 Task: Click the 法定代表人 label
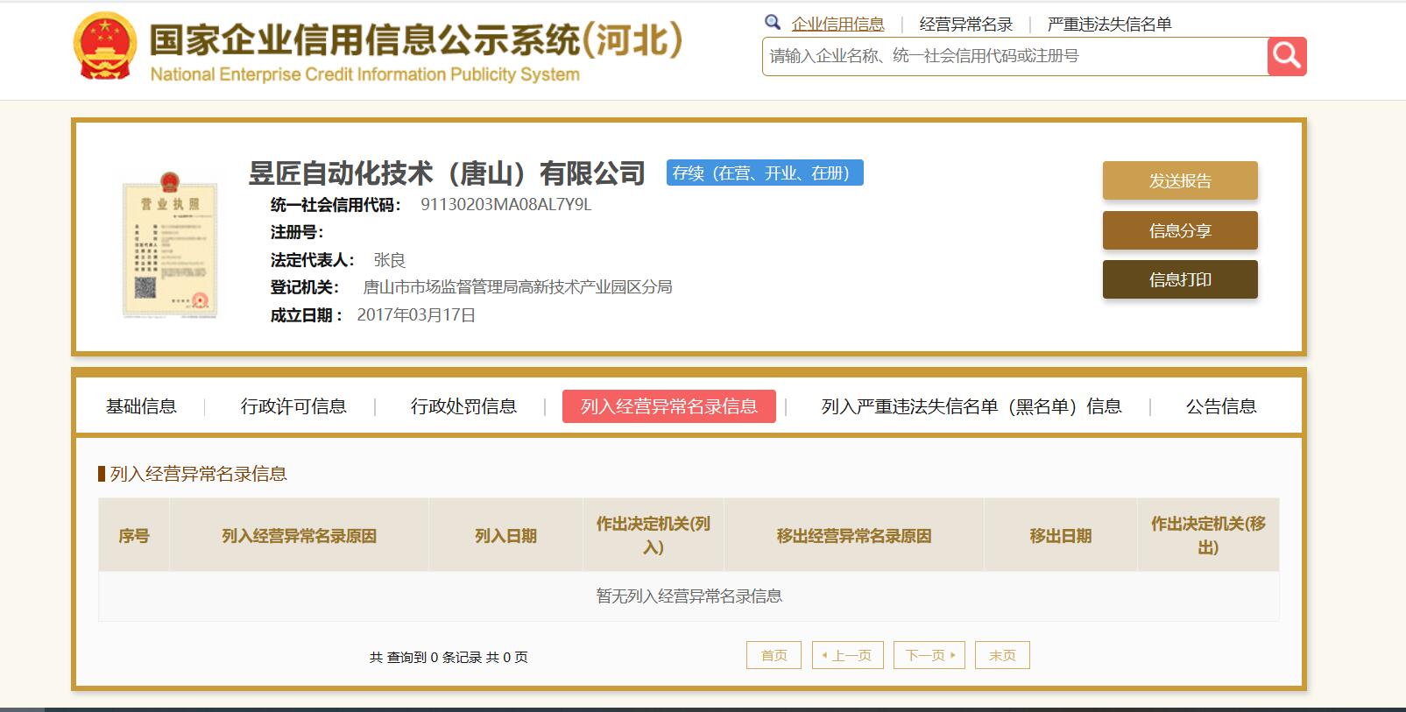pyautogui.click(x=313, y=260)
